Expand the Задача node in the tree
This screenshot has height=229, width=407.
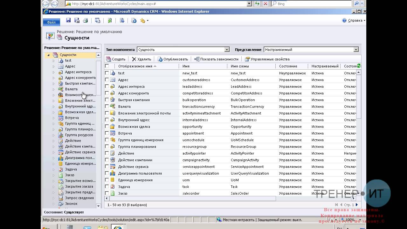pos(54,169)
